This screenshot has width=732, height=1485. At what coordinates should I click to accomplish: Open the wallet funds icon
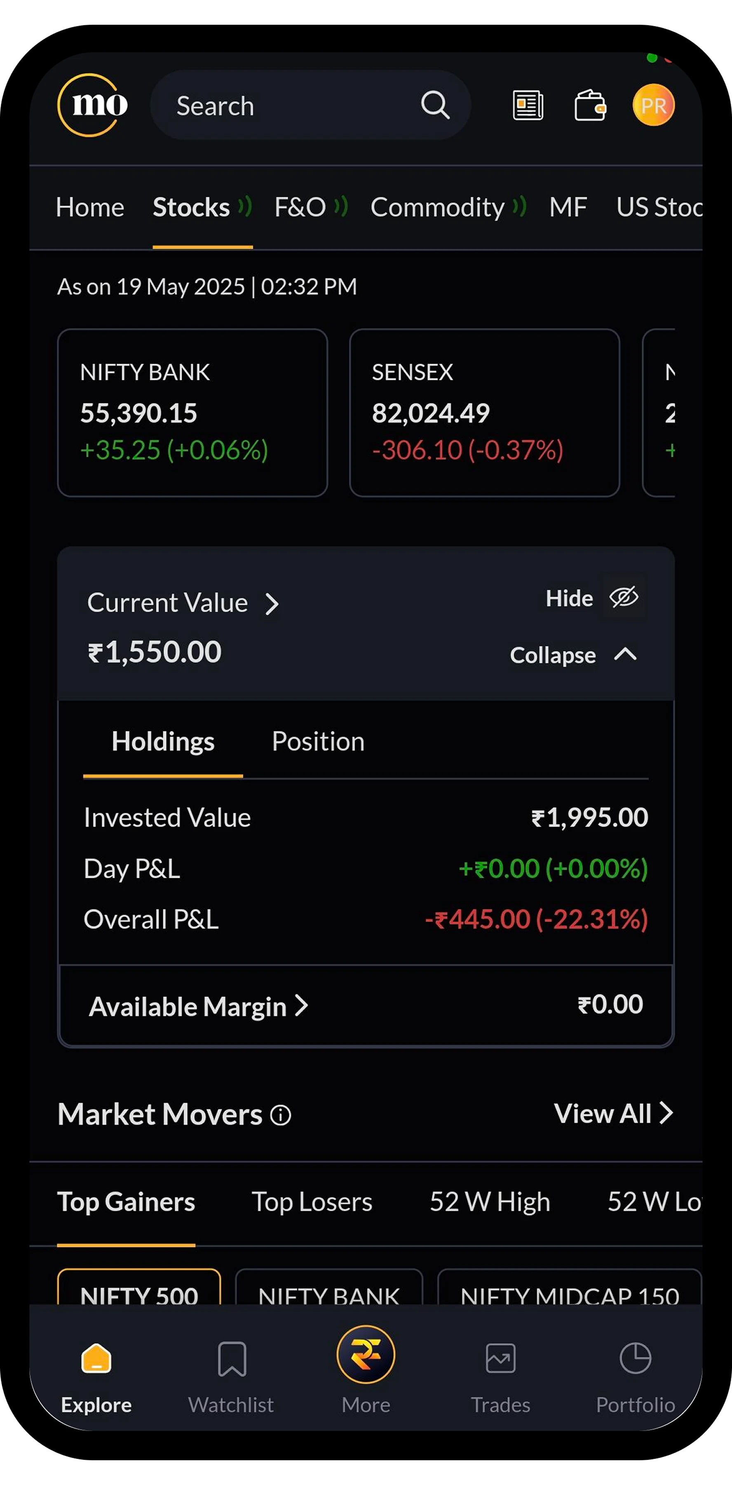[x=590, y=106]
